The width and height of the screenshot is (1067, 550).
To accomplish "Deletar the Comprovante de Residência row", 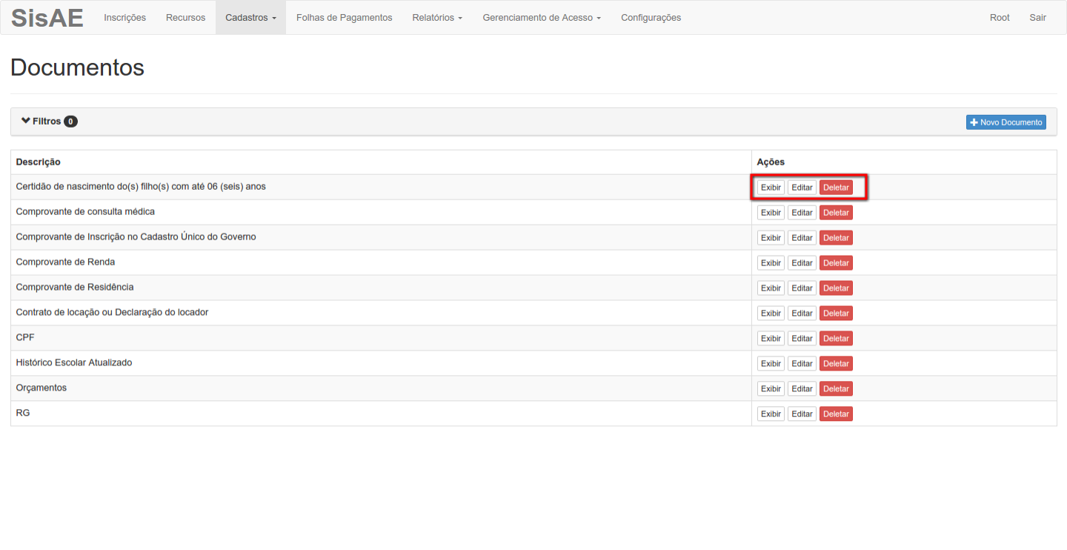I will (836, 288).
